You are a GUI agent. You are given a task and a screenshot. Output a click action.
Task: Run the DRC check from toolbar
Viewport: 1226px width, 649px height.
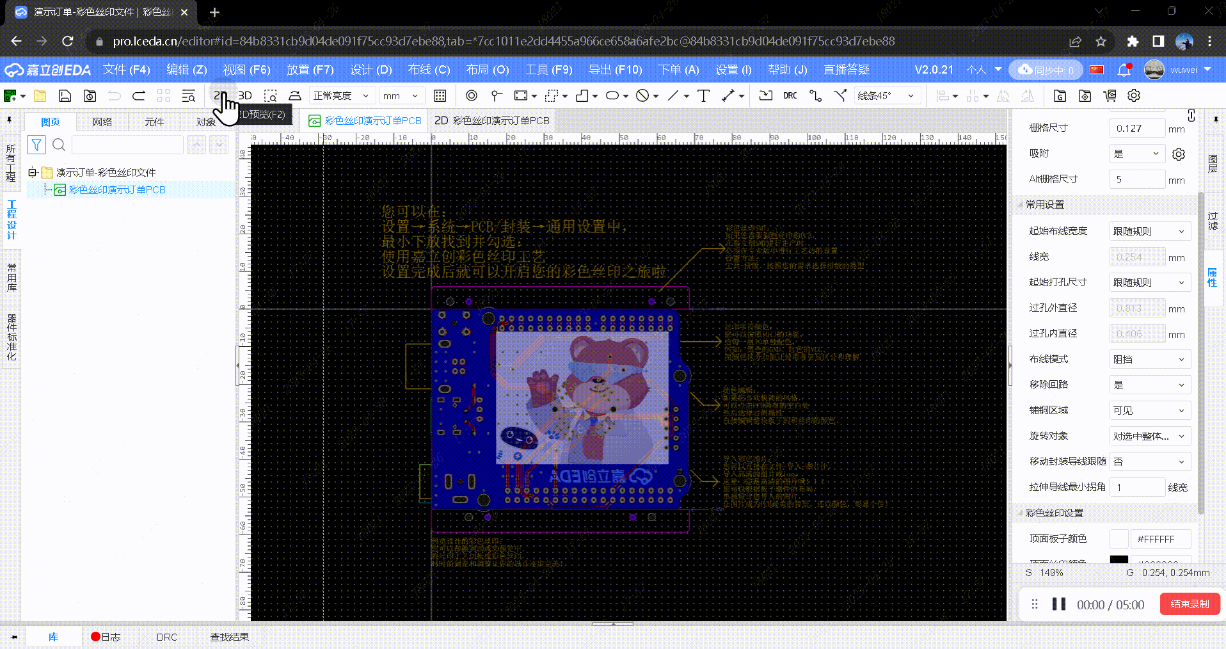coord(790,96)
